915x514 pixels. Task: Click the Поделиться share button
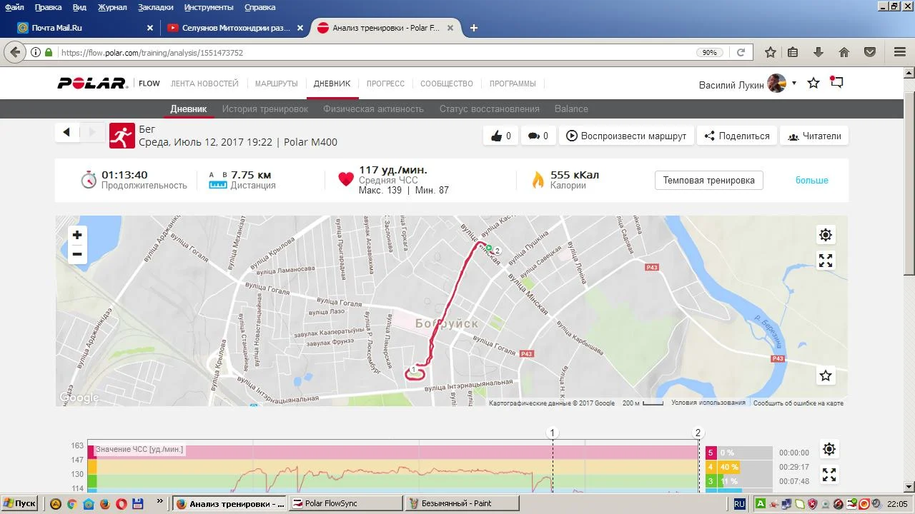click(x=736, y=136)
